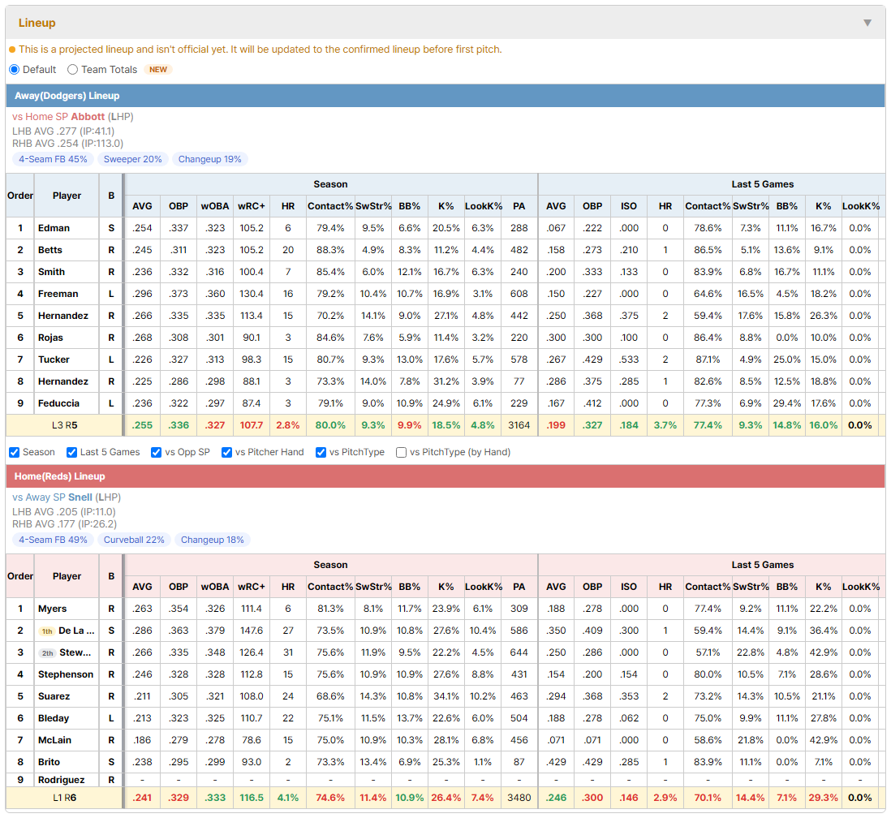The height and width of the screenshot is (818, 891).
Task: Click the NEW badge beside Team Totals
Action: [x=158, y=69]
